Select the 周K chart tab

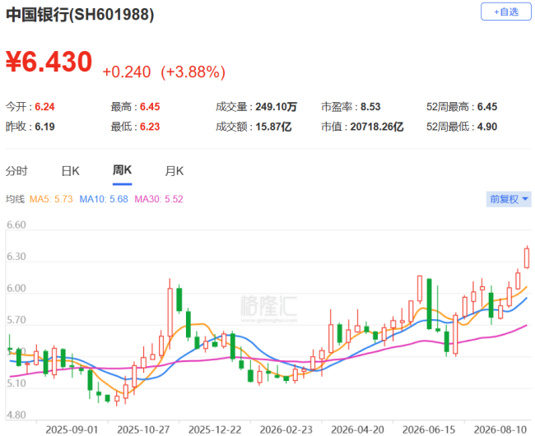122,170
